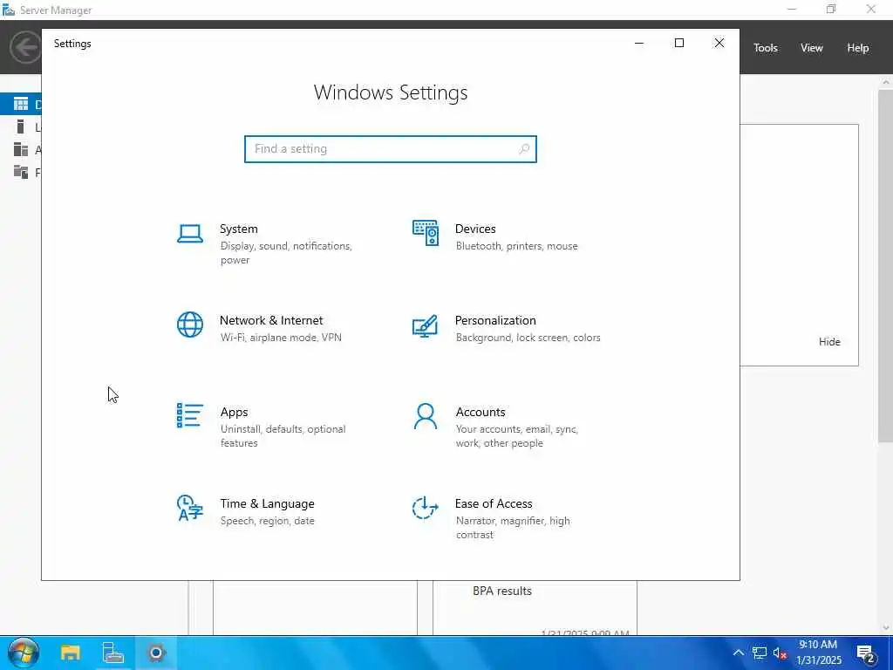Screen dimensions: 893x670
Task: Click BPA results in Server Manager
Action: pos(502,591)
